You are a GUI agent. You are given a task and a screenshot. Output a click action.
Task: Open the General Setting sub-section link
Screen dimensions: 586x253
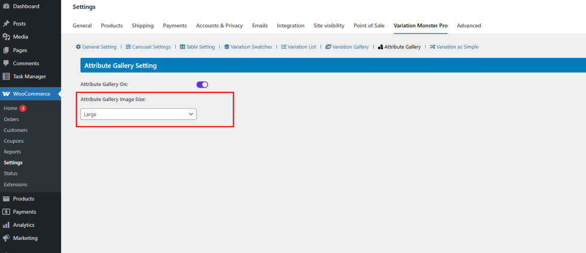(96, 47)
